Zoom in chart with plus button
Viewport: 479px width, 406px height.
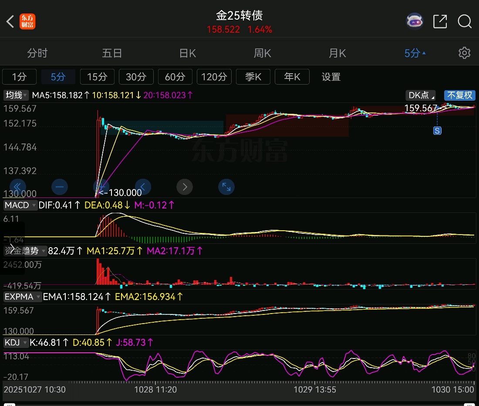pyautogui.click(x=101, y=187)
